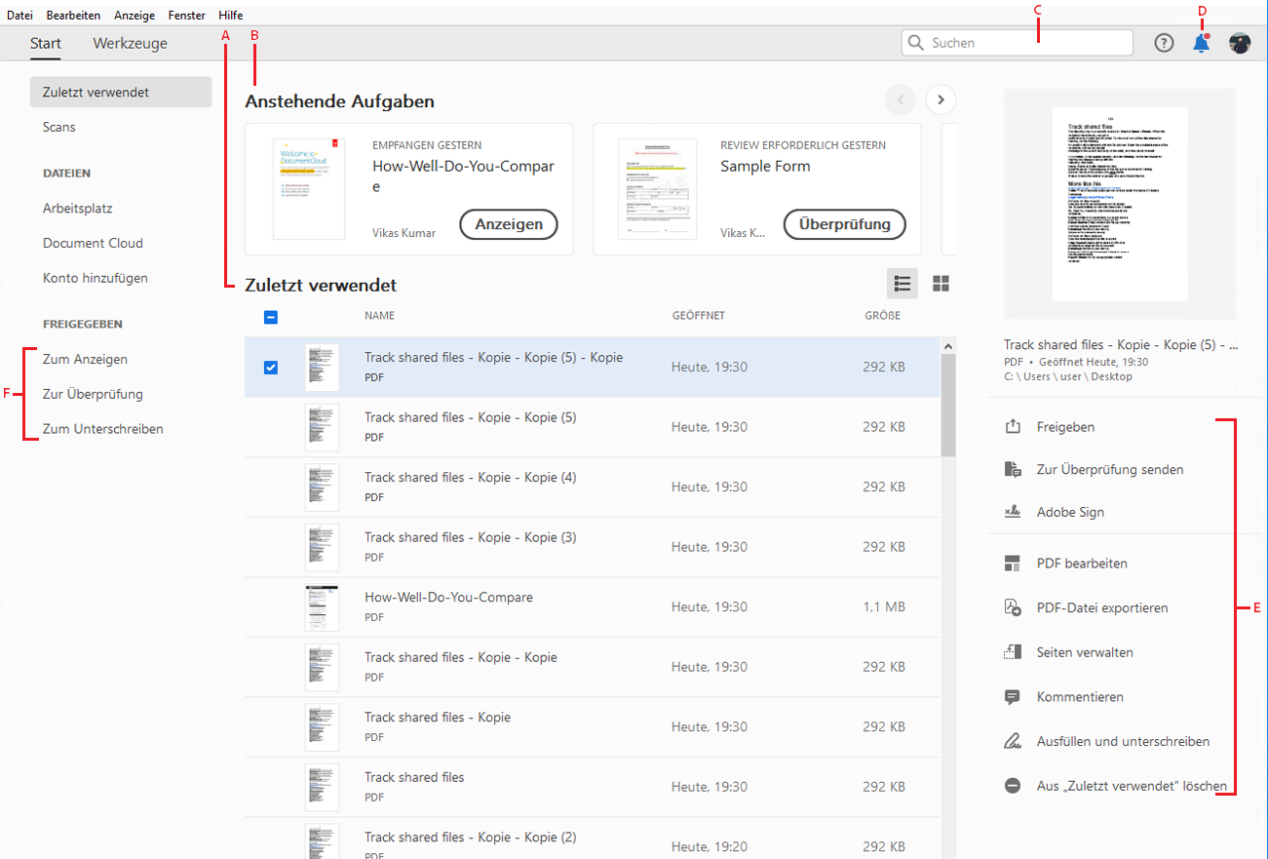
Task: Open Document Cloud in the sidebar
Action: click(93, 243)
